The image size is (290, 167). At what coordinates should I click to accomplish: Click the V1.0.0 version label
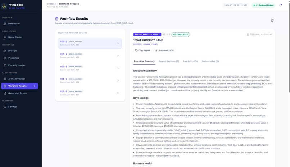[x=166, y=34]
